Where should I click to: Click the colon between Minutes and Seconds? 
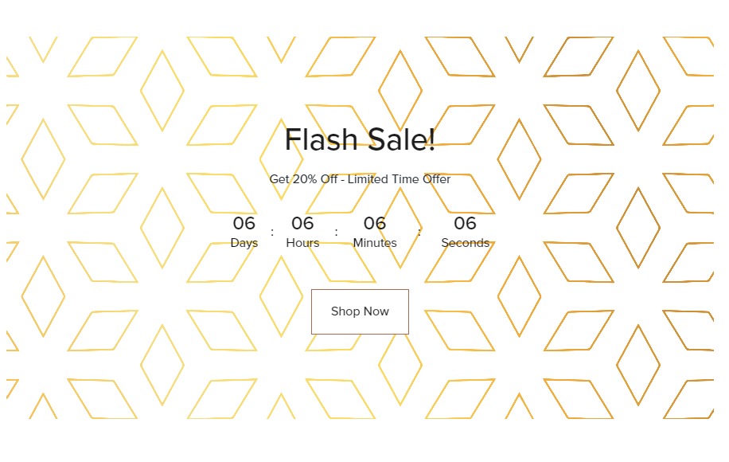coord(419,232)
